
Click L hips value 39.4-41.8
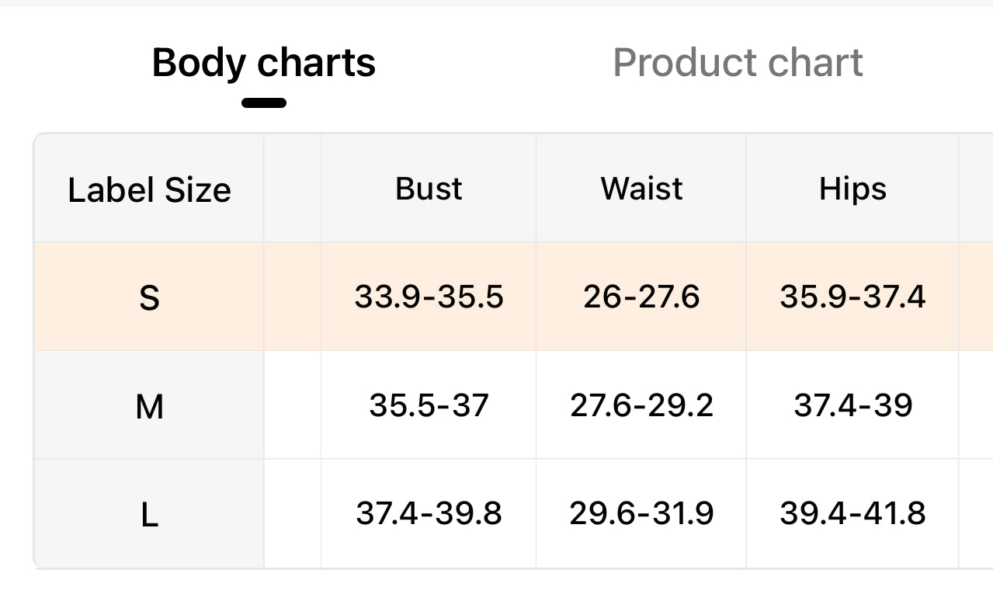[852, 513]
